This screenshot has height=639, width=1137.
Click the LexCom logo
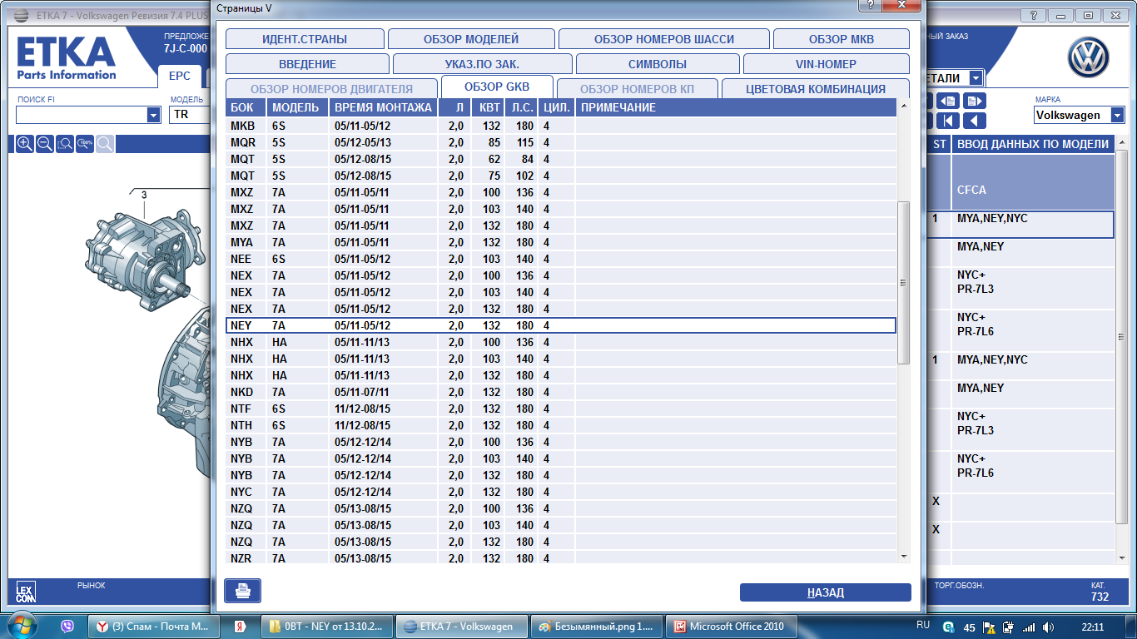(x=26, y=592)
